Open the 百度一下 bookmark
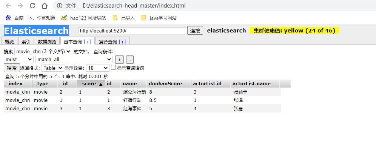Image resolution: width=376 pixels, height=154 pixels. (30, 18)
